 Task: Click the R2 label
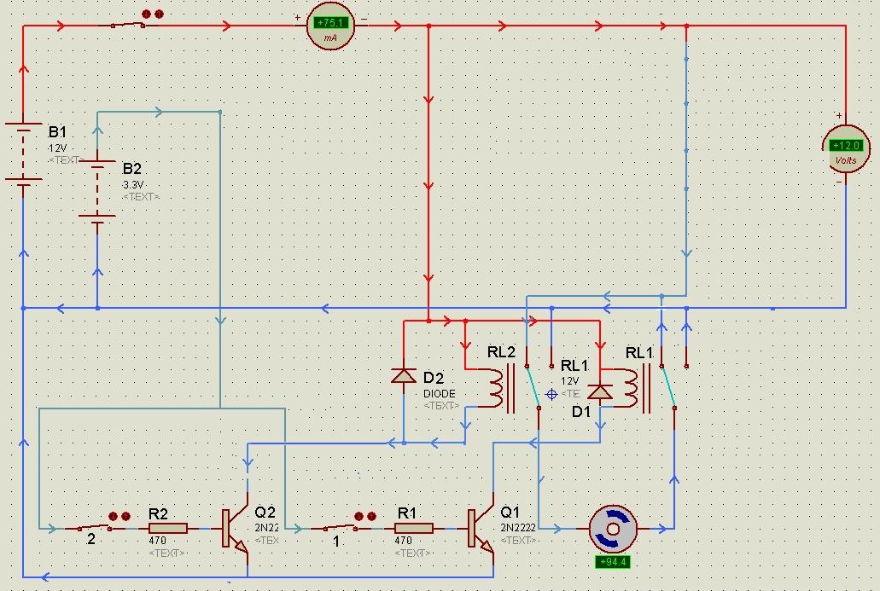[158, 513]
